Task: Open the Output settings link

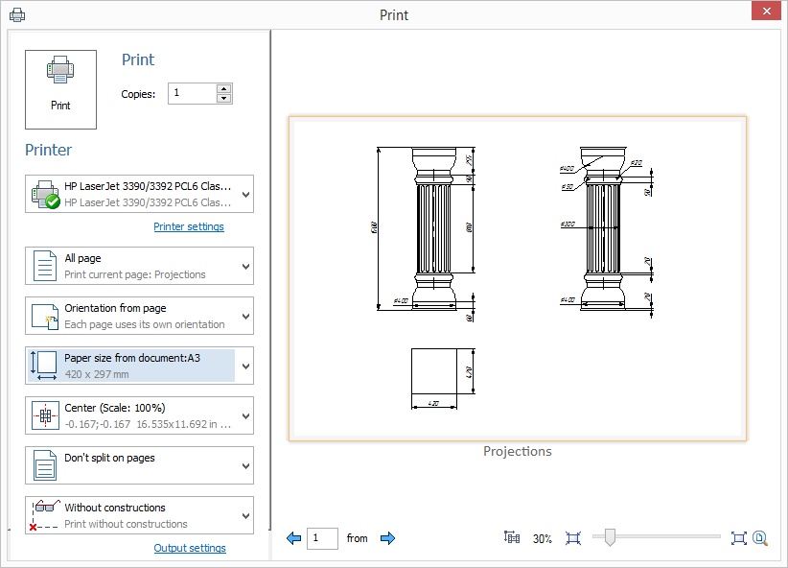Action: (190, 548)
